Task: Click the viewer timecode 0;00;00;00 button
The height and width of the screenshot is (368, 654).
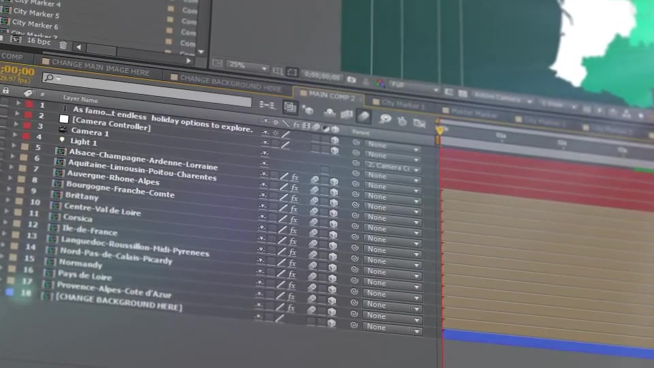Action: click(x=322, y=76)
